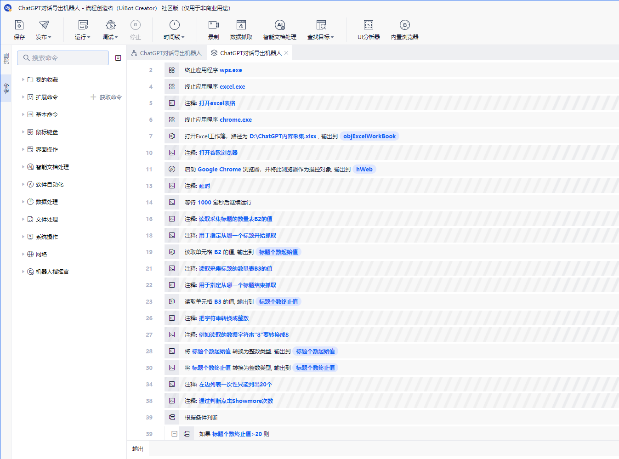The height and width of the screenshot is (459, 619).
Task: Click the condition icon on line 根据条件判断
Action: (x=172, y=417)
